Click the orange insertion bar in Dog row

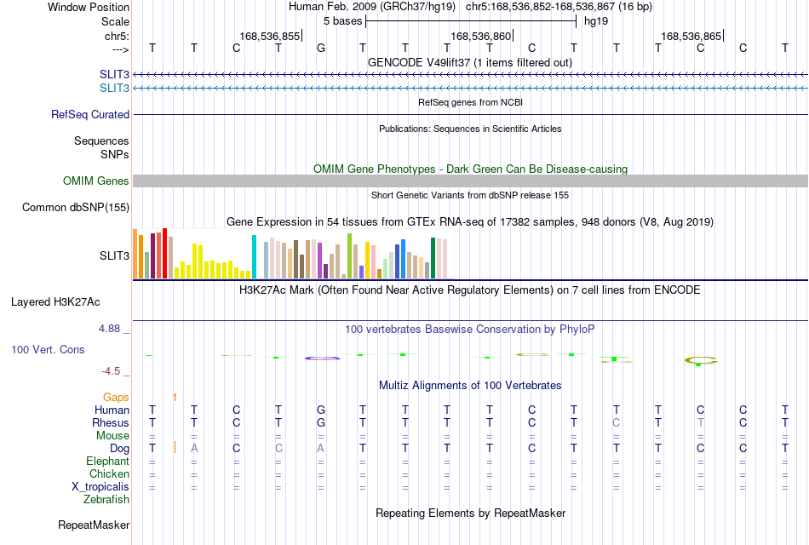pyautogui.click(x=175, y=447)
